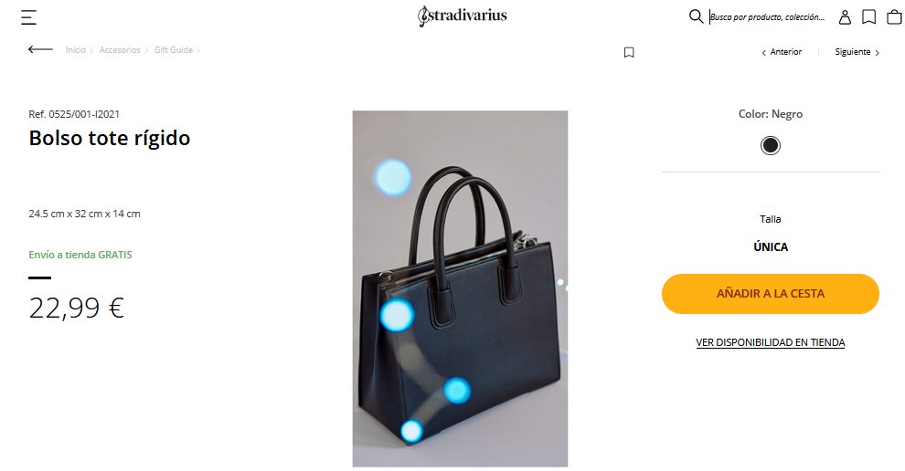Open Accesorios breadcrumb

120,50
